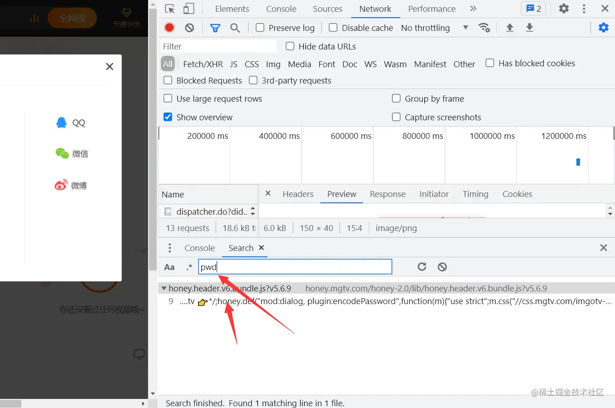Open the Response detail tab
Image resolution: width=615 pixels, height=408 pixels.
tap(387, 194)
